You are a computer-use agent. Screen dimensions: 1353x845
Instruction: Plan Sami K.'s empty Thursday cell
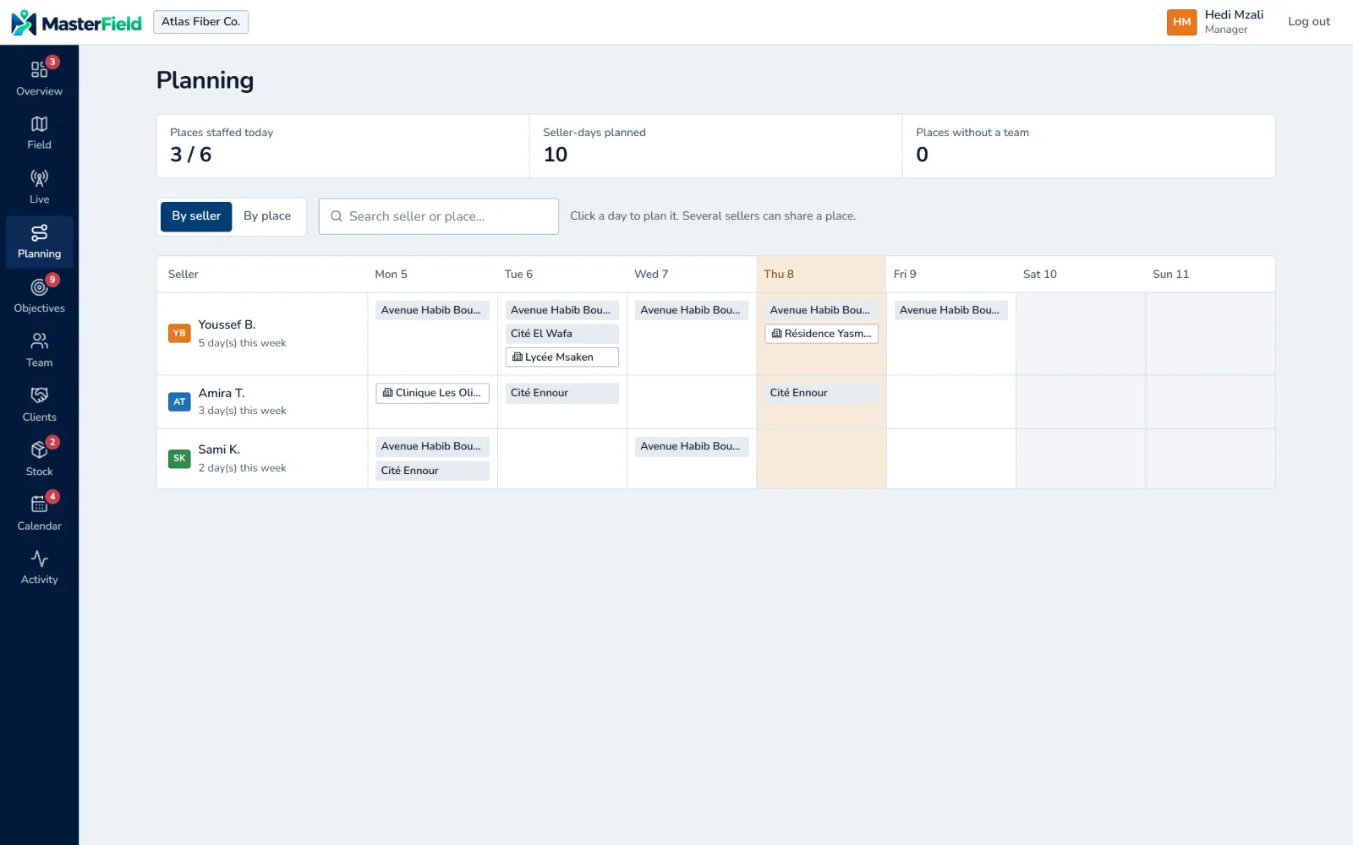click(821, 459)
